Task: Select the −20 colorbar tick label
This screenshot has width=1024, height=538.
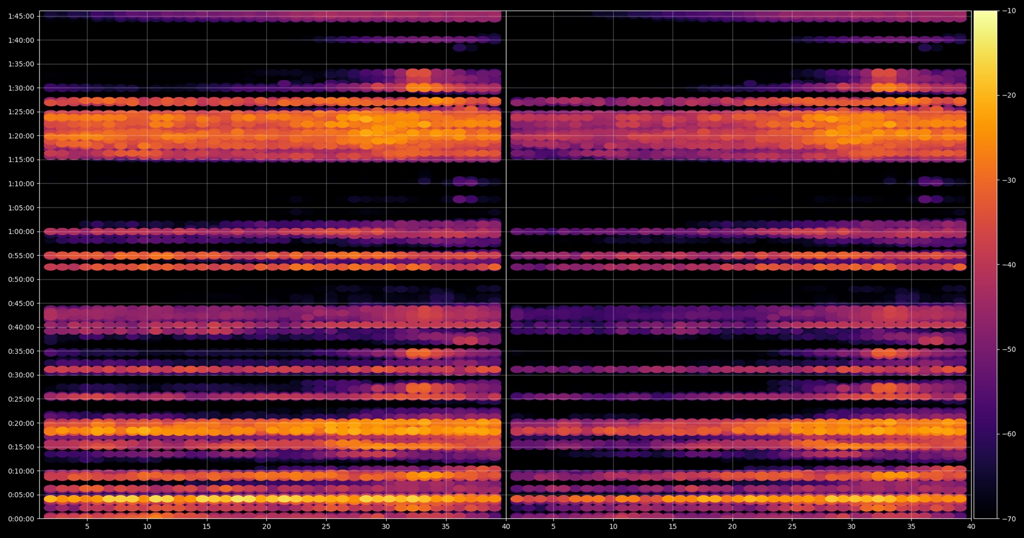Action: pos(1009,95)
